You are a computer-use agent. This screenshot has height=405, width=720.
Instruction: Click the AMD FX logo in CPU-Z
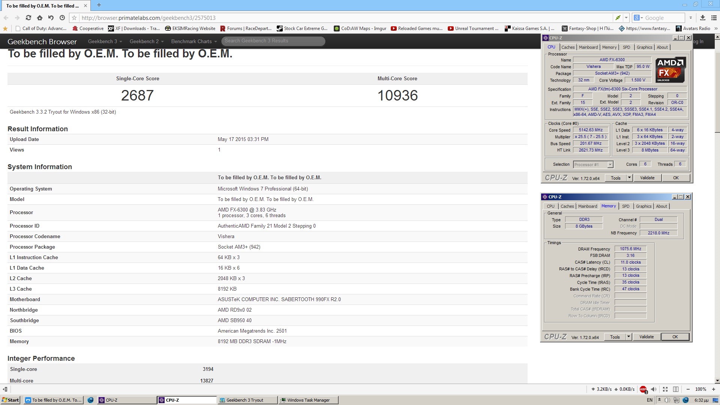[x=670, y=70]
